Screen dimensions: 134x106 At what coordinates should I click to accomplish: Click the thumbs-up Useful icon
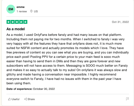click(9, 99)
